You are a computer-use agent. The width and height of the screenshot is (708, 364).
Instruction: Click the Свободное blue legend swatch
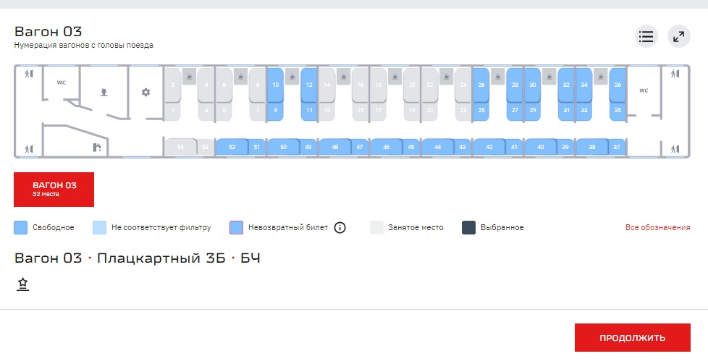pos(21,227)
